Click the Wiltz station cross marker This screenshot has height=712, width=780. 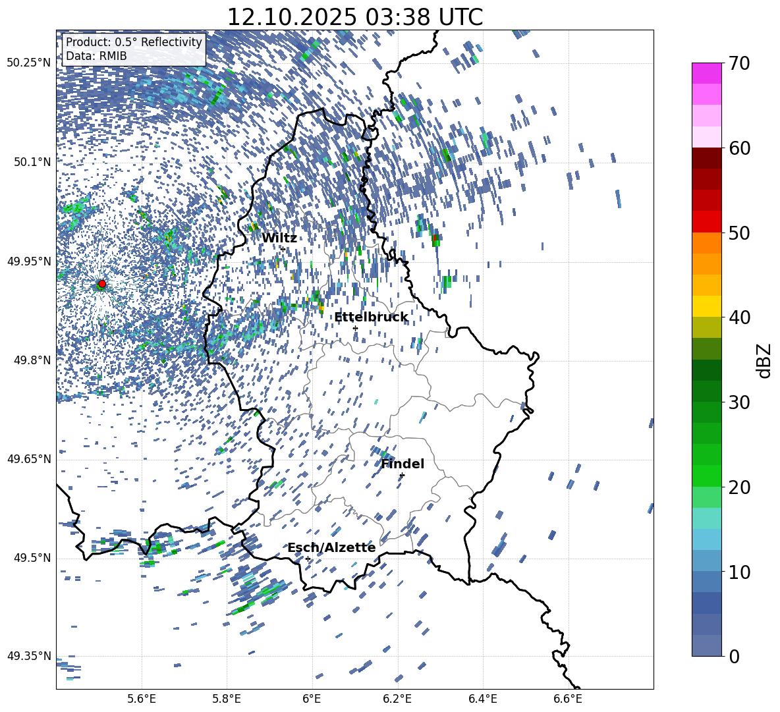pyautogui.click(x=283, y=249)
